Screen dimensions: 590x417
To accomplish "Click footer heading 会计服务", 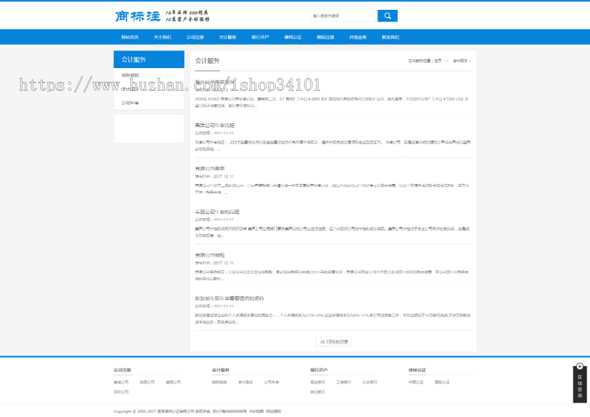I will pos(220,370).
